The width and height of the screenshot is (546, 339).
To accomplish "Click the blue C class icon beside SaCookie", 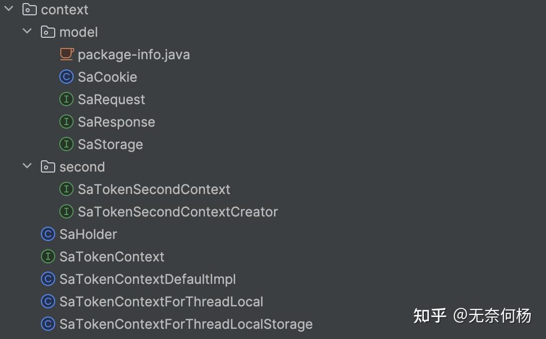I will click(x=66, y=77).
